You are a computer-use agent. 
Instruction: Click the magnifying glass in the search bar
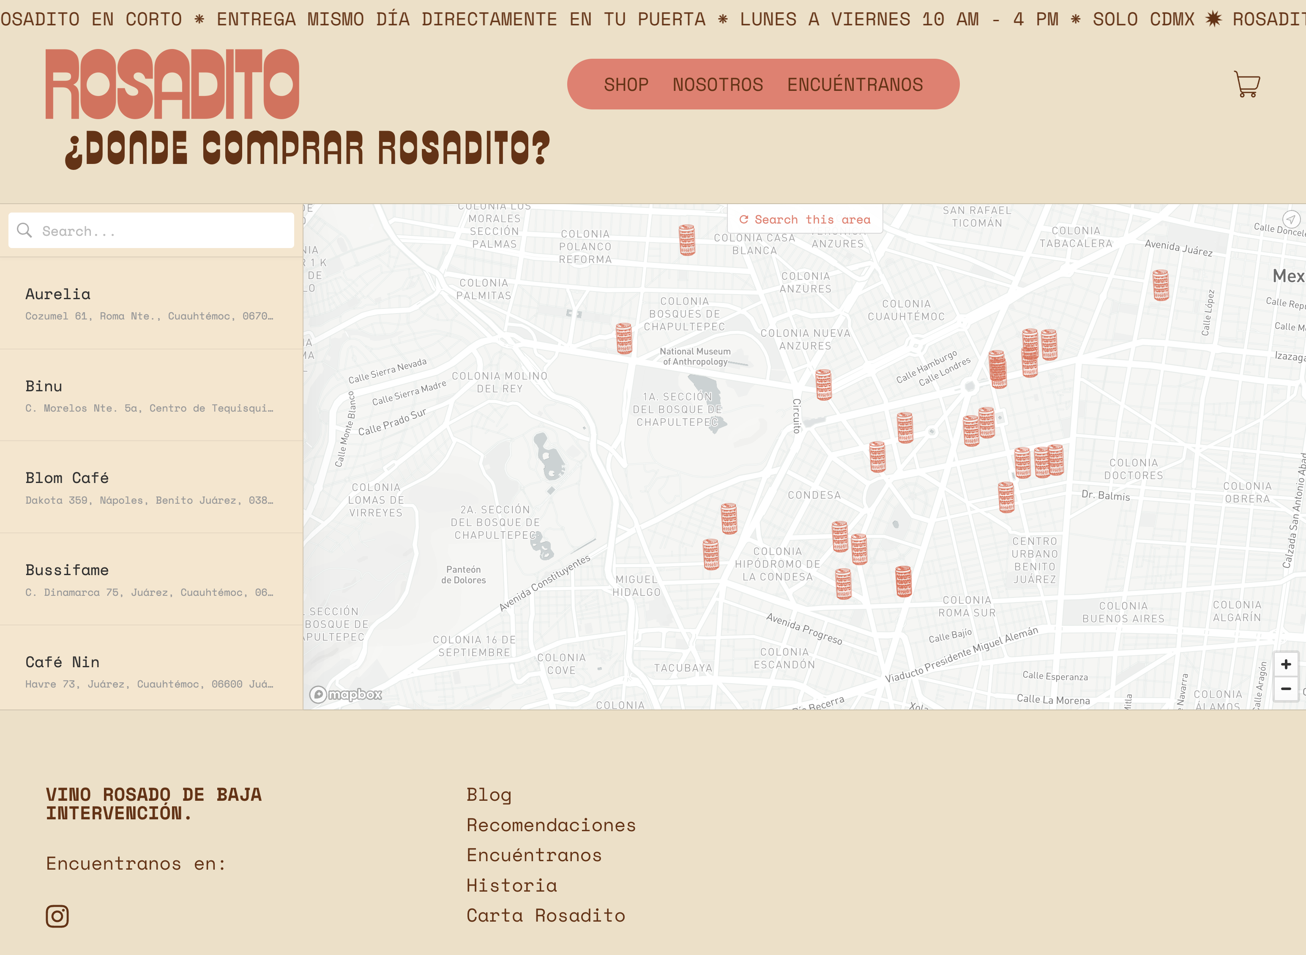coord(24,230)
